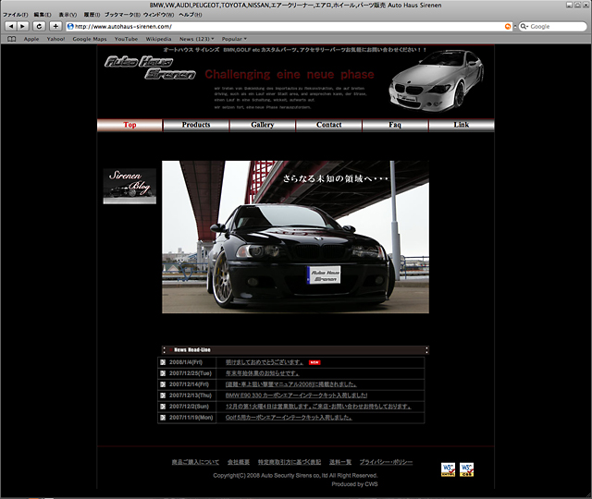The width and height of the screenshot is (592, 499).
Task: Open the ブックマーク menu
Action: pyautogui.click(x=122, y=15)
